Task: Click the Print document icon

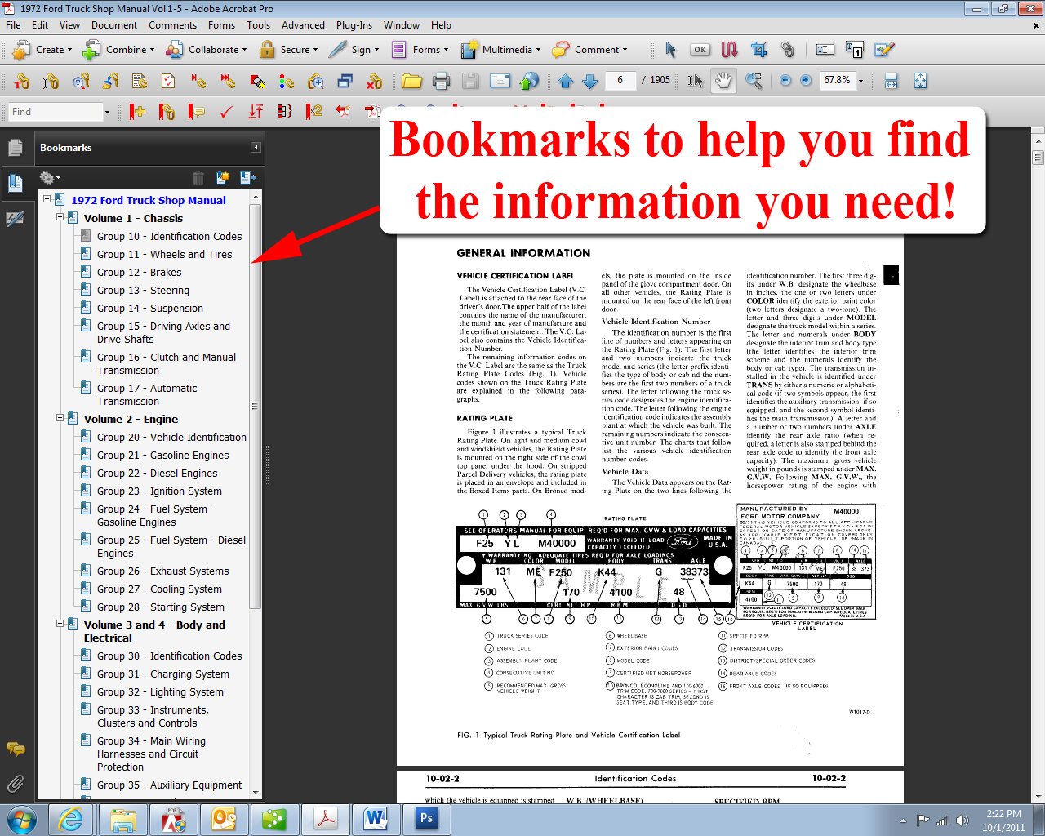Action: point(440,80)
